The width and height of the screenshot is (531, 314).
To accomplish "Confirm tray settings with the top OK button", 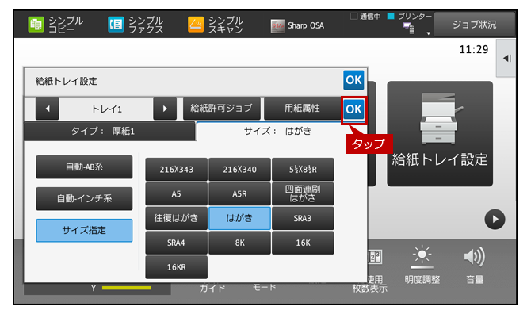I will tap(353, 80).
